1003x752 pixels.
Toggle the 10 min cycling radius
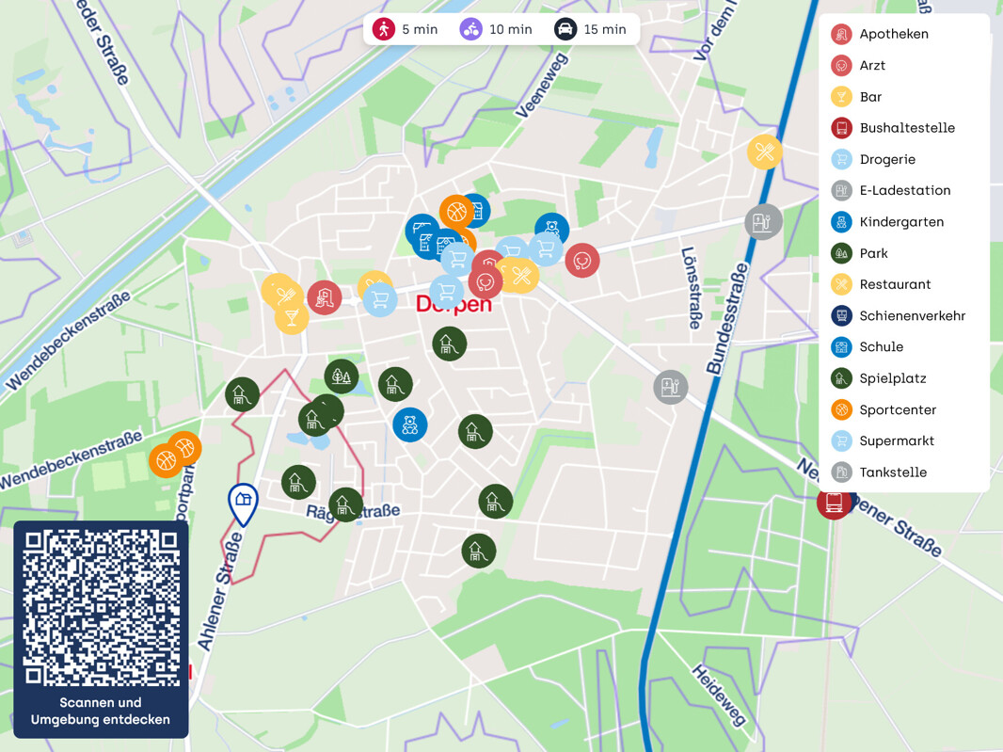[x=496, y=29]
